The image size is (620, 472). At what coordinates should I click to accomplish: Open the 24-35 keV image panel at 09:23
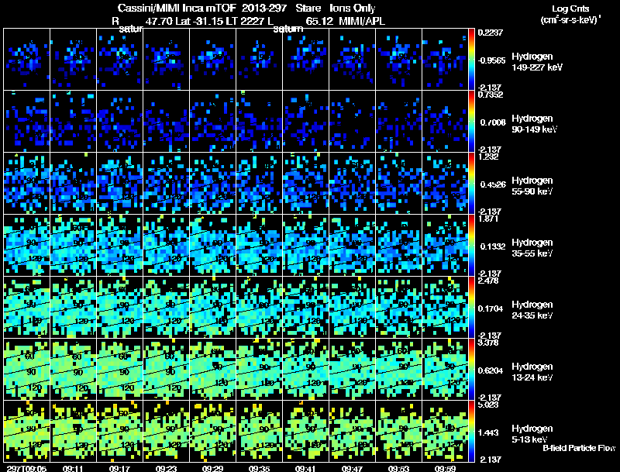166,307
